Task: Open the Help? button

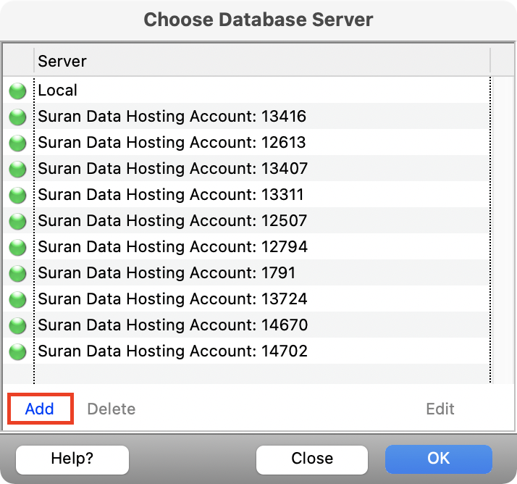Action: click(72, 459)
